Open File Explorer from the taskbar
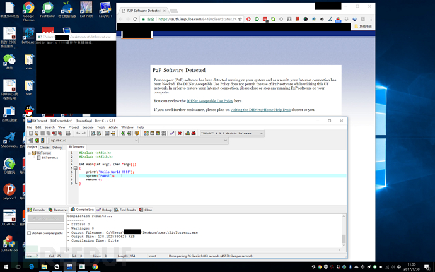Image resolution: width=435 pixels, height=272 pixels. (x=44, y=267)
